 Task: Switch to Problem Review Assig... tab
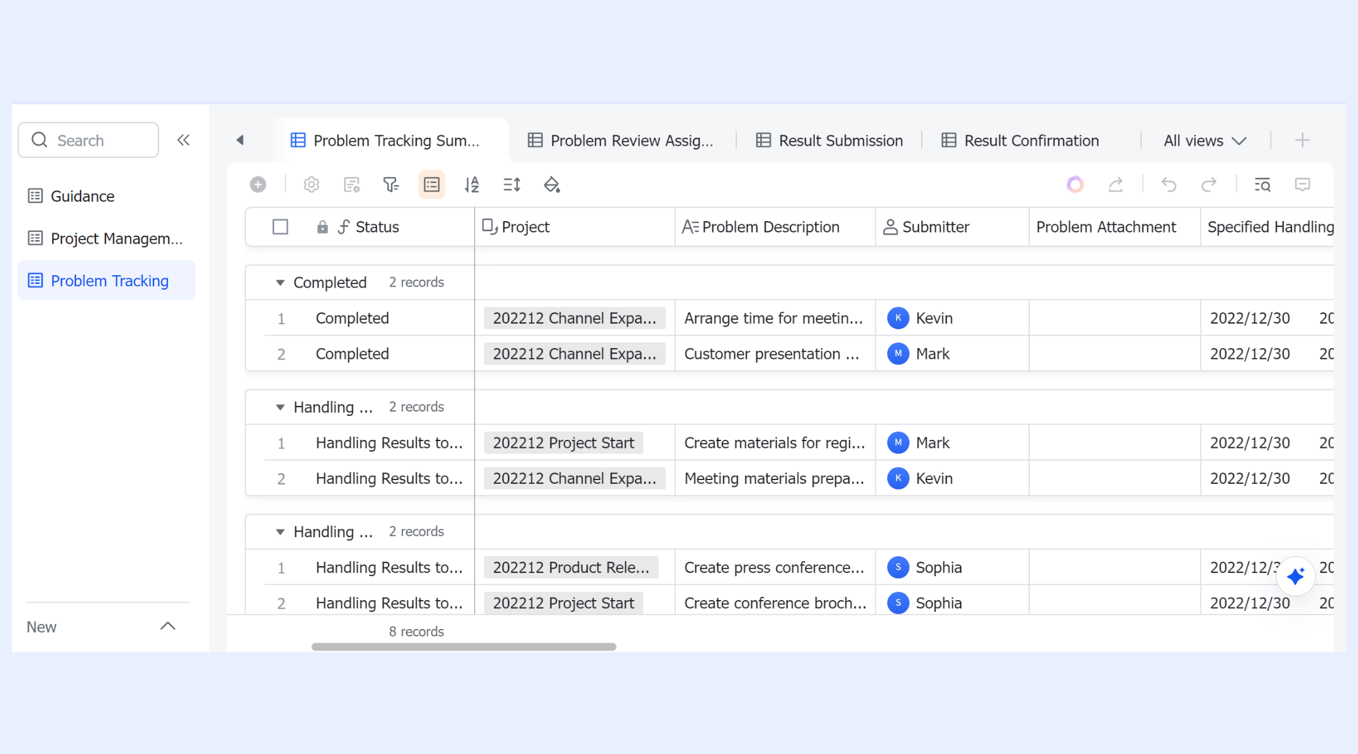(x=621, y=141)
